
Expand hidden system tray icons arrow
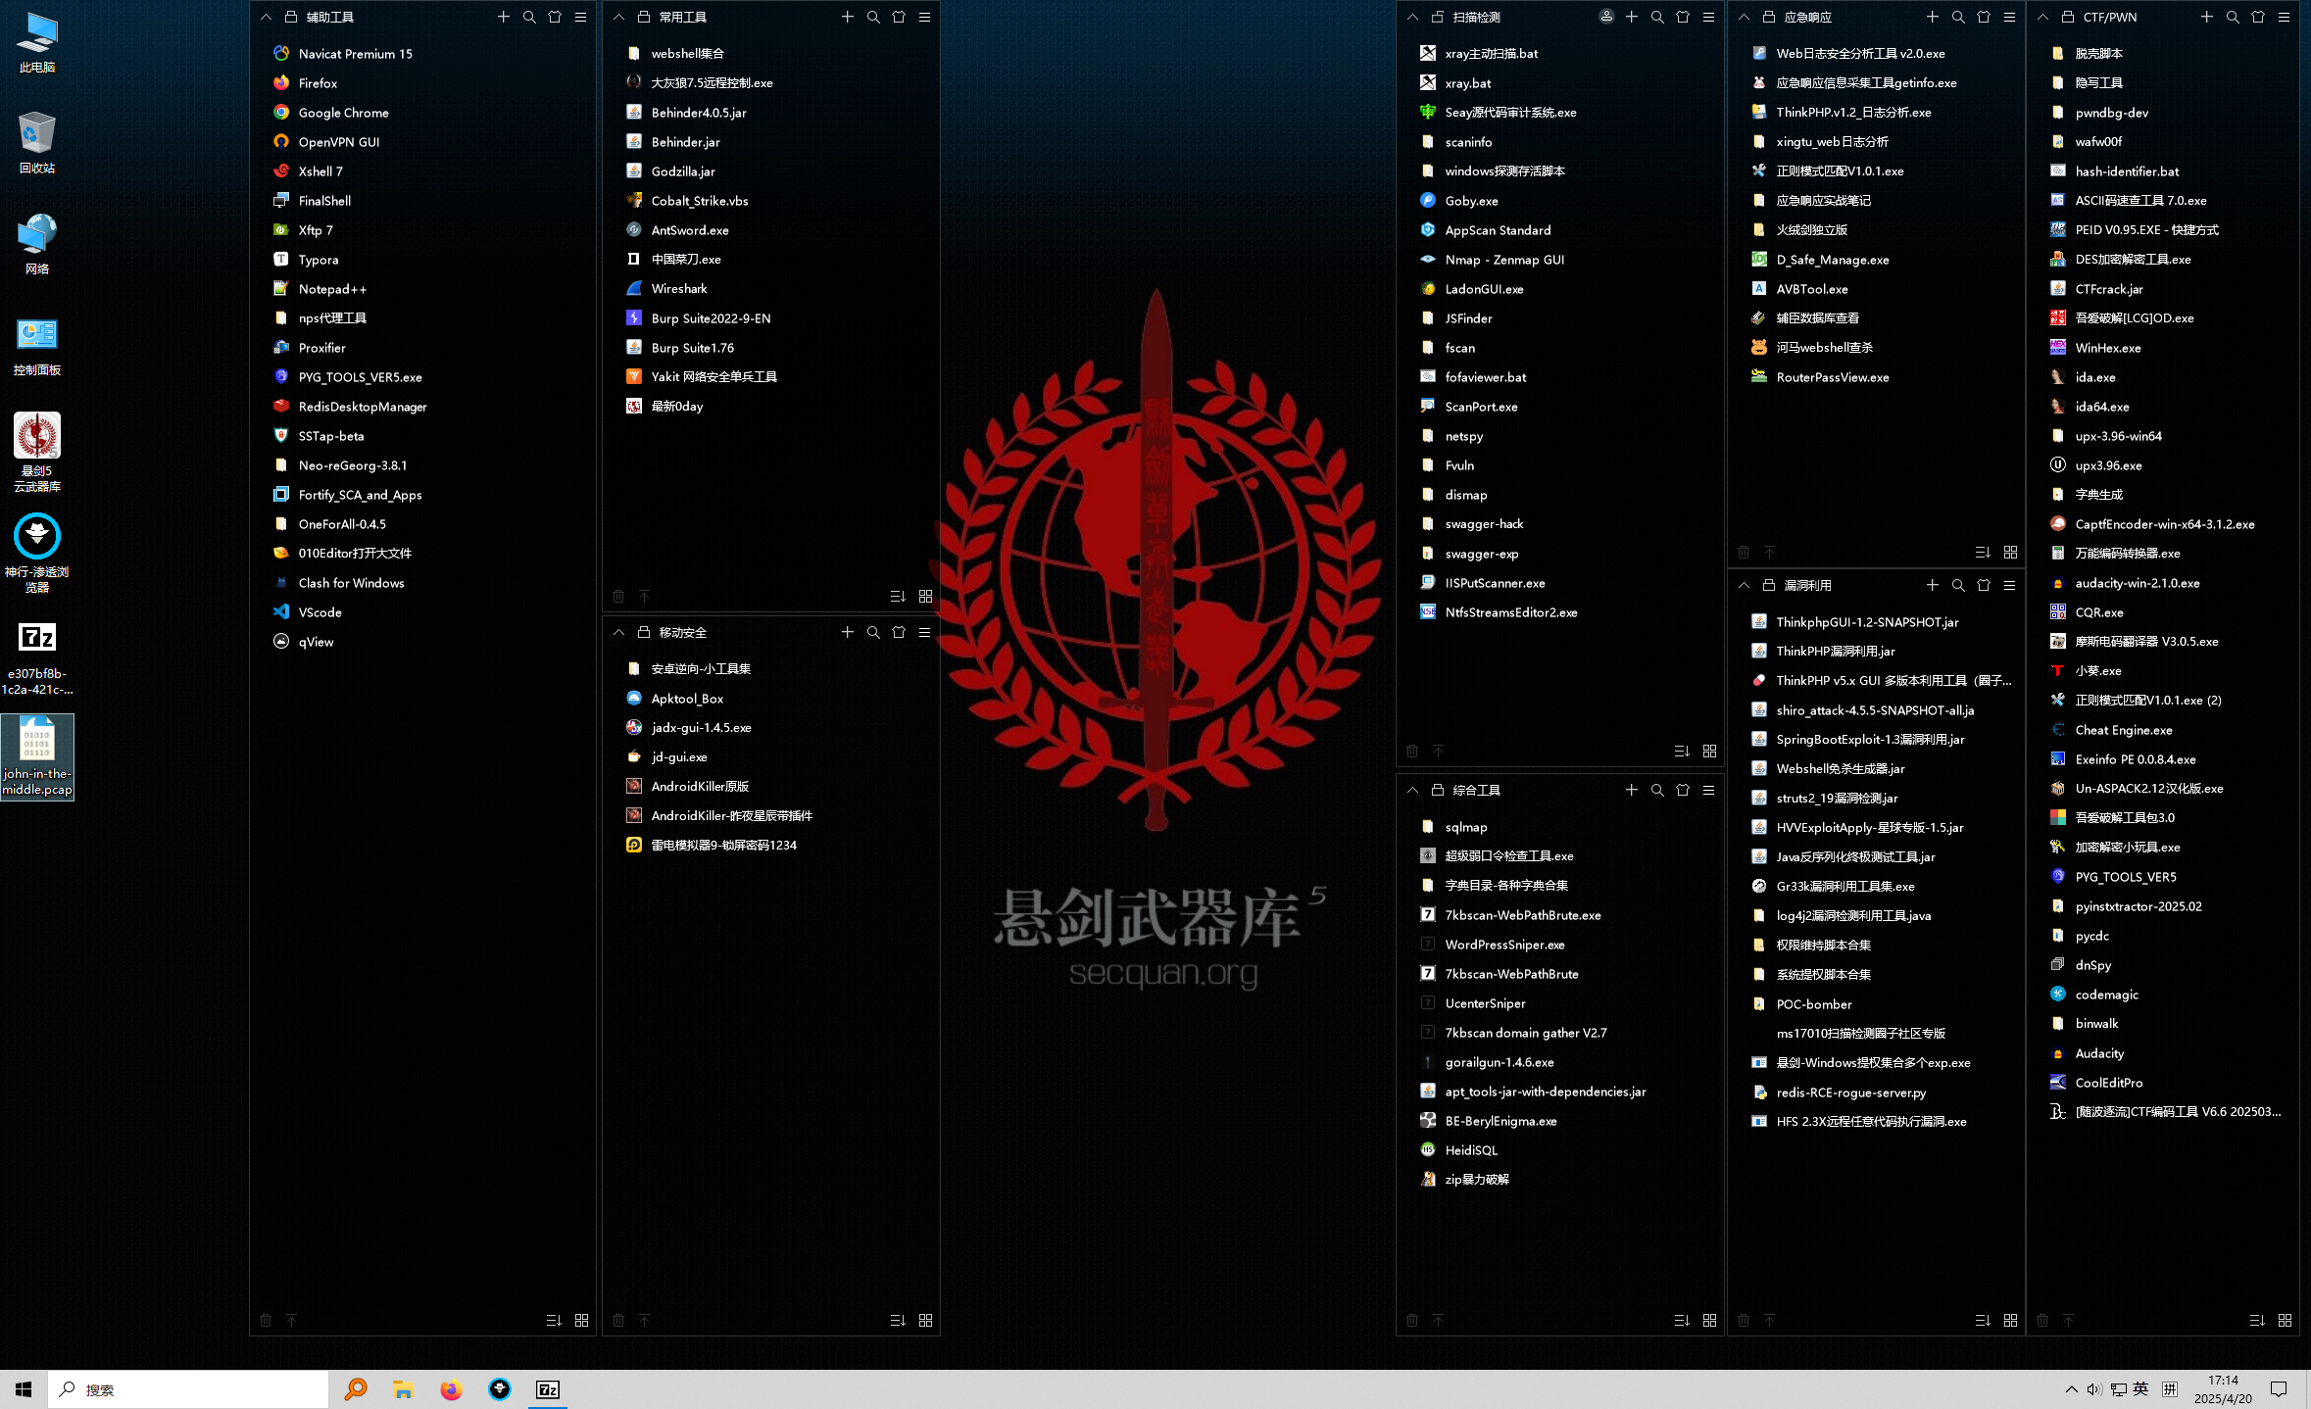(2070, 1389)
